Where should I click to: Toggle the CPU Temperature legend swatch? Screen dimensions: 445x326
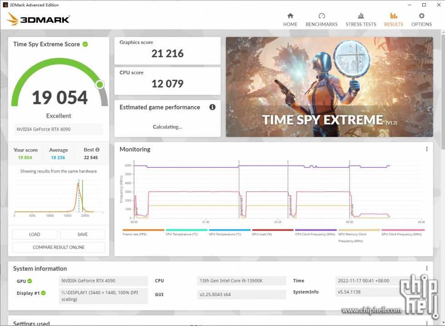point(187,230)
